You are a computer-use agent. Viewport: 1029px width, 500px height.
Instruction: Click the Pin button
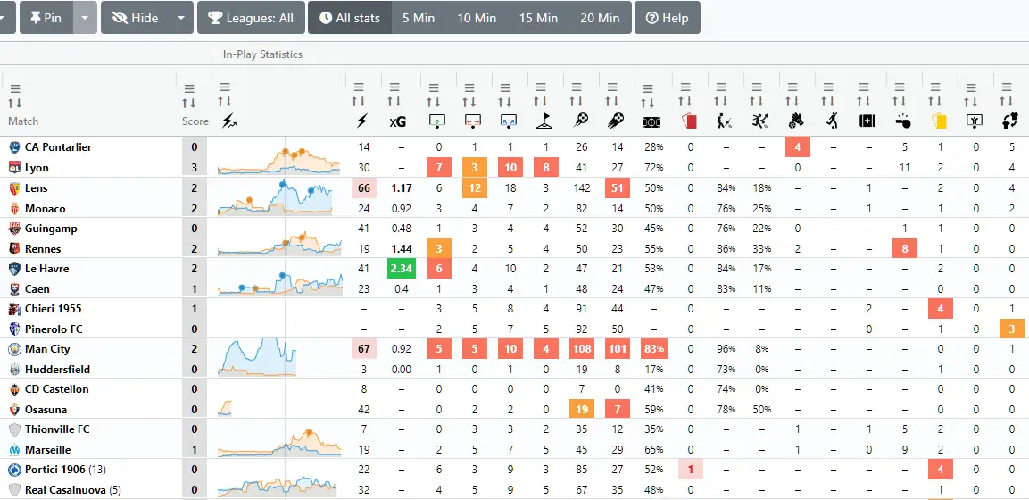click(x=46, y=18)
